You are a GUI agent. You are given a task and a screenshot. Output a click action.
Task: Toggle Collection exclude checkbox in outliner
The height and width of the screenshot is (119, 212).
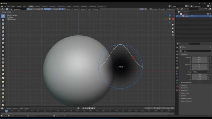point(208,14)
